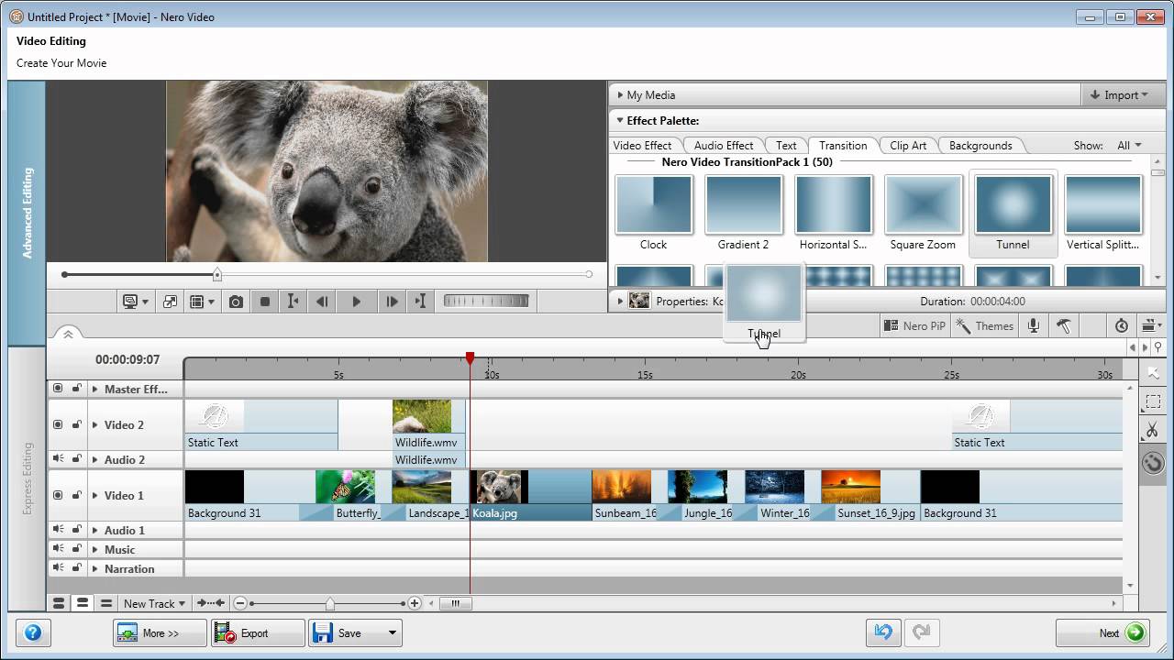Capture a snapshot with the camera icon
The image size is (1174, 660).
tap(236, 302)
